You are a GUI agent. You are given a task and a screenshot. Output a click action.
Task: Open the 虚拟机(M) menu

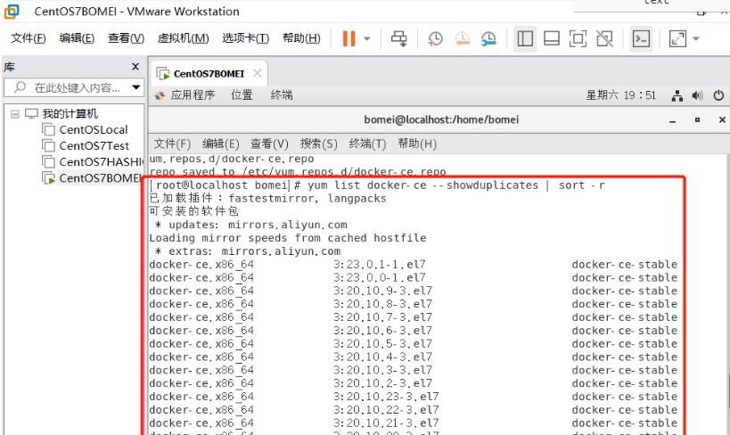[183, 38]
